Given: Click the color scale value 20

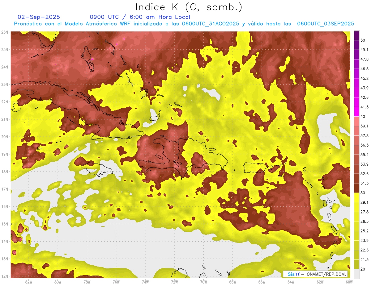Looking at the screenshot, I should pyautogui.click(x=363, y=269).
